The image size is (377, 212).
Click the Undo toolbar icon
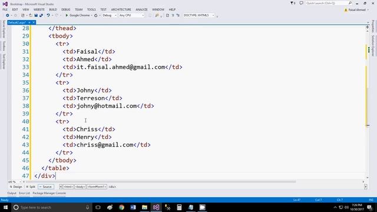pyautogui.click(x=48, y=15)
